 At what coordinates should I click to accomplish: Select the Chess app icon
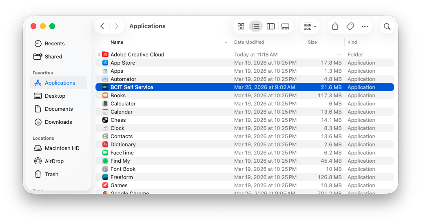[x=105, y=120]
